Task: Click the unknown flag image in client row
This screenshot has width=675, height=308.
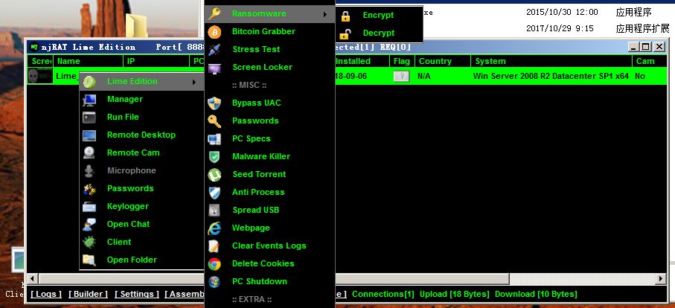Action: tap(401, 76)
